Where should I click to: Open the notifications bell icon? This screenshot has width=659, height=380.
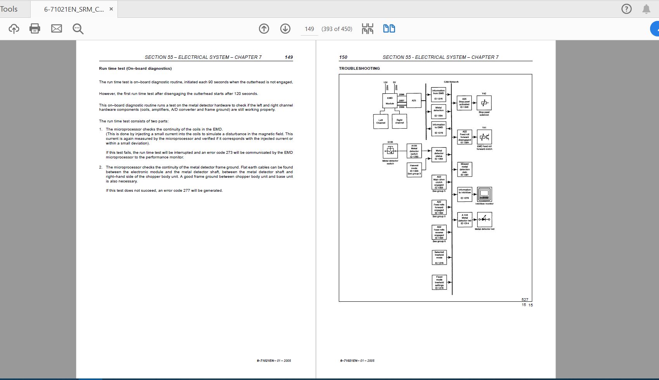click(x=646, y=9)
